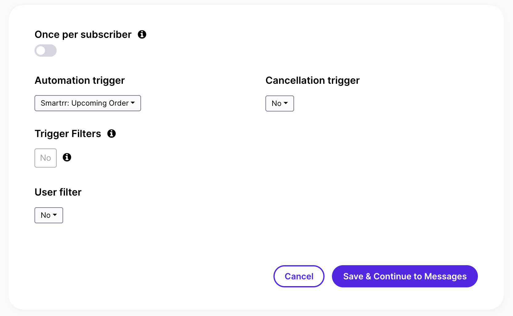Click info icon beside Once per subscriber
The image size is (513, 316).
[142, 34]
